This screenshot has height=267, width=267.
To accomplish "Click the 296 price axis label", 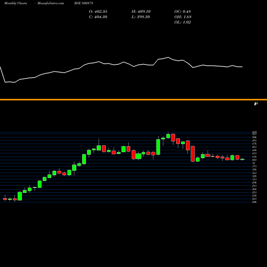I will (x=255, y=183).
